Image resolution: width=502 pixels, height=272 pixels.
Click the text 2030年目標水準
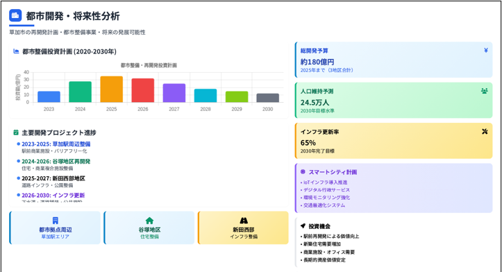pos(317,111)
